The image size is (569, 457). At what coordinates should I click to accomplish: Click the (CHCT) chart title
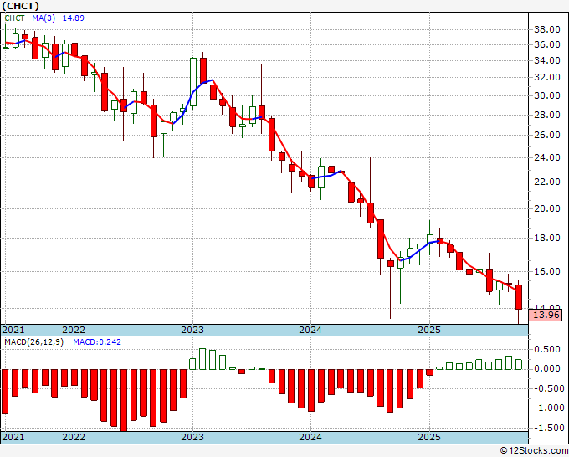click(20, 6)
